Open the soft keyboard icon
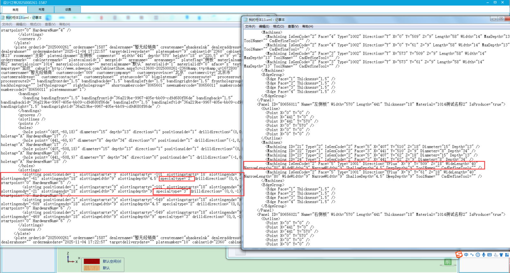Image resolution: width=510 pixels, height=273 pixels. tap(490, 255)
